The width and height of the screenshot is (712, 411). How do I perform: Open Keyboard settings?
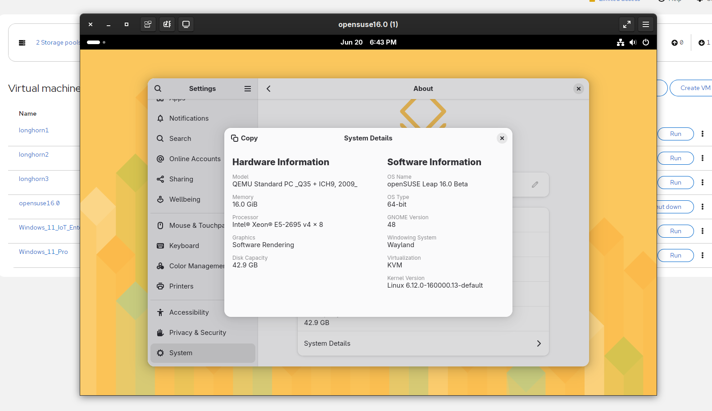point(187,246)
